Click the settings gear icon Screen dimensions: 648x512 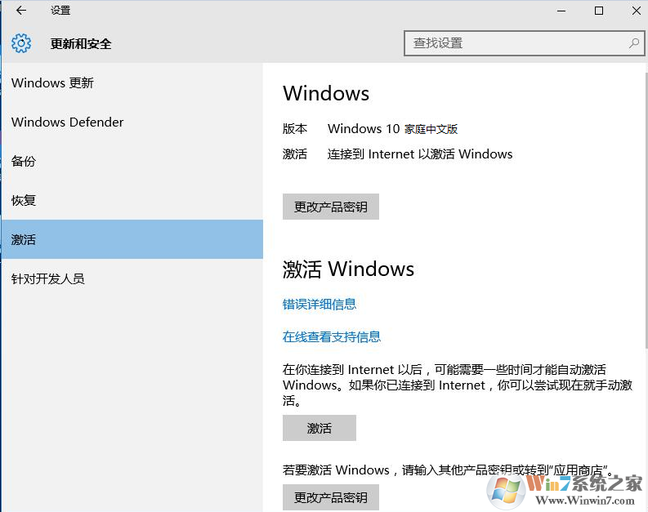21,43
